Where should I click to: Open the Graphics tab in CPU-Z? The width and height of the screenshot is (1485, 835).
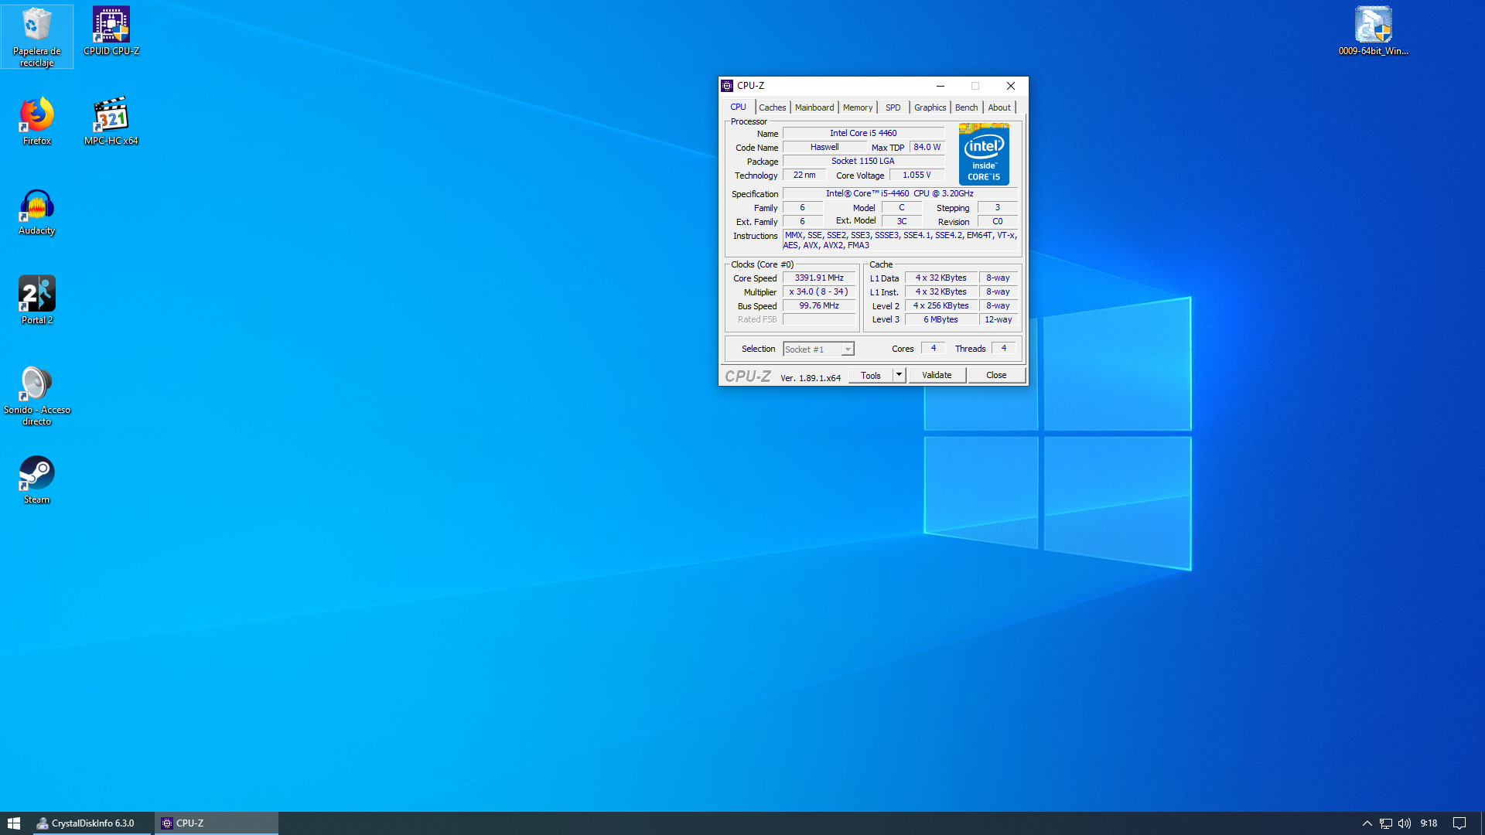(930, 107)
